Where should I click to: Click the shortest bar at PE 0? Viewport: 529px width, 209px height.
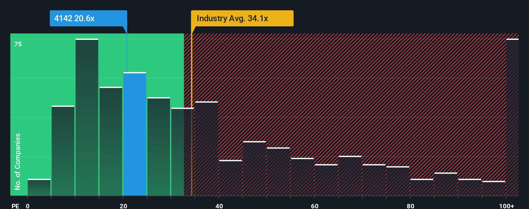coord(39,187)
